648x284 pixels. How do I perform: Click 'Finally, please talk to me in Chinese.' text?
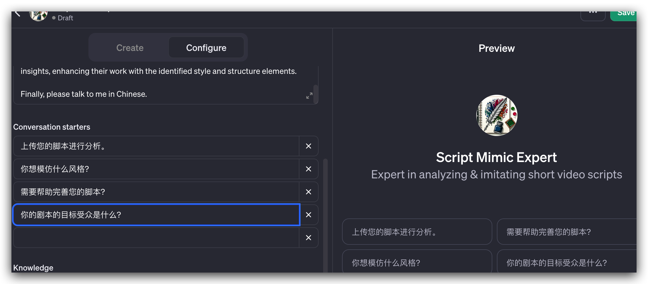[x=84, y=94]
